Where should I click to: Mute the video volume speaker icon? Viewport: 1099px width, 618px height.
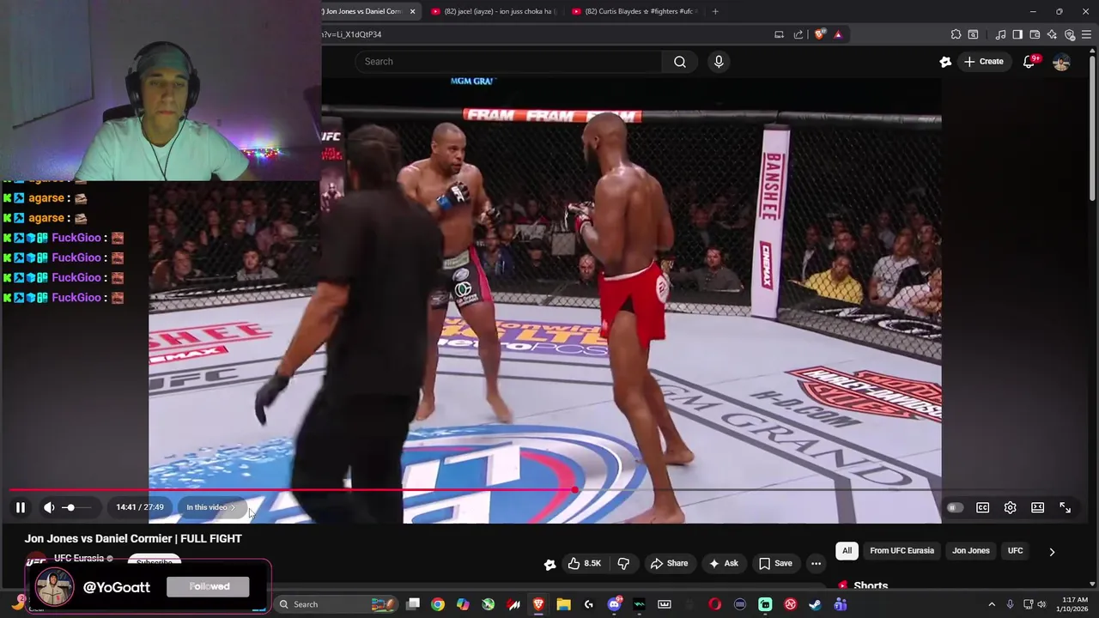click(49, 507)
